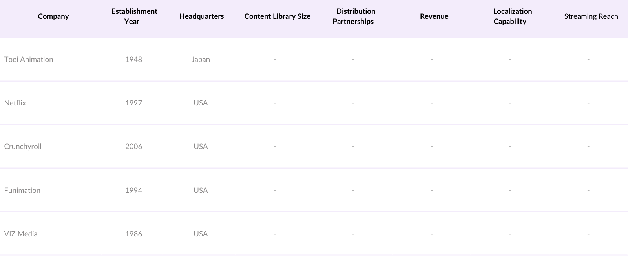
Task: Click the year 1986 cell
Action: point(133,234)
